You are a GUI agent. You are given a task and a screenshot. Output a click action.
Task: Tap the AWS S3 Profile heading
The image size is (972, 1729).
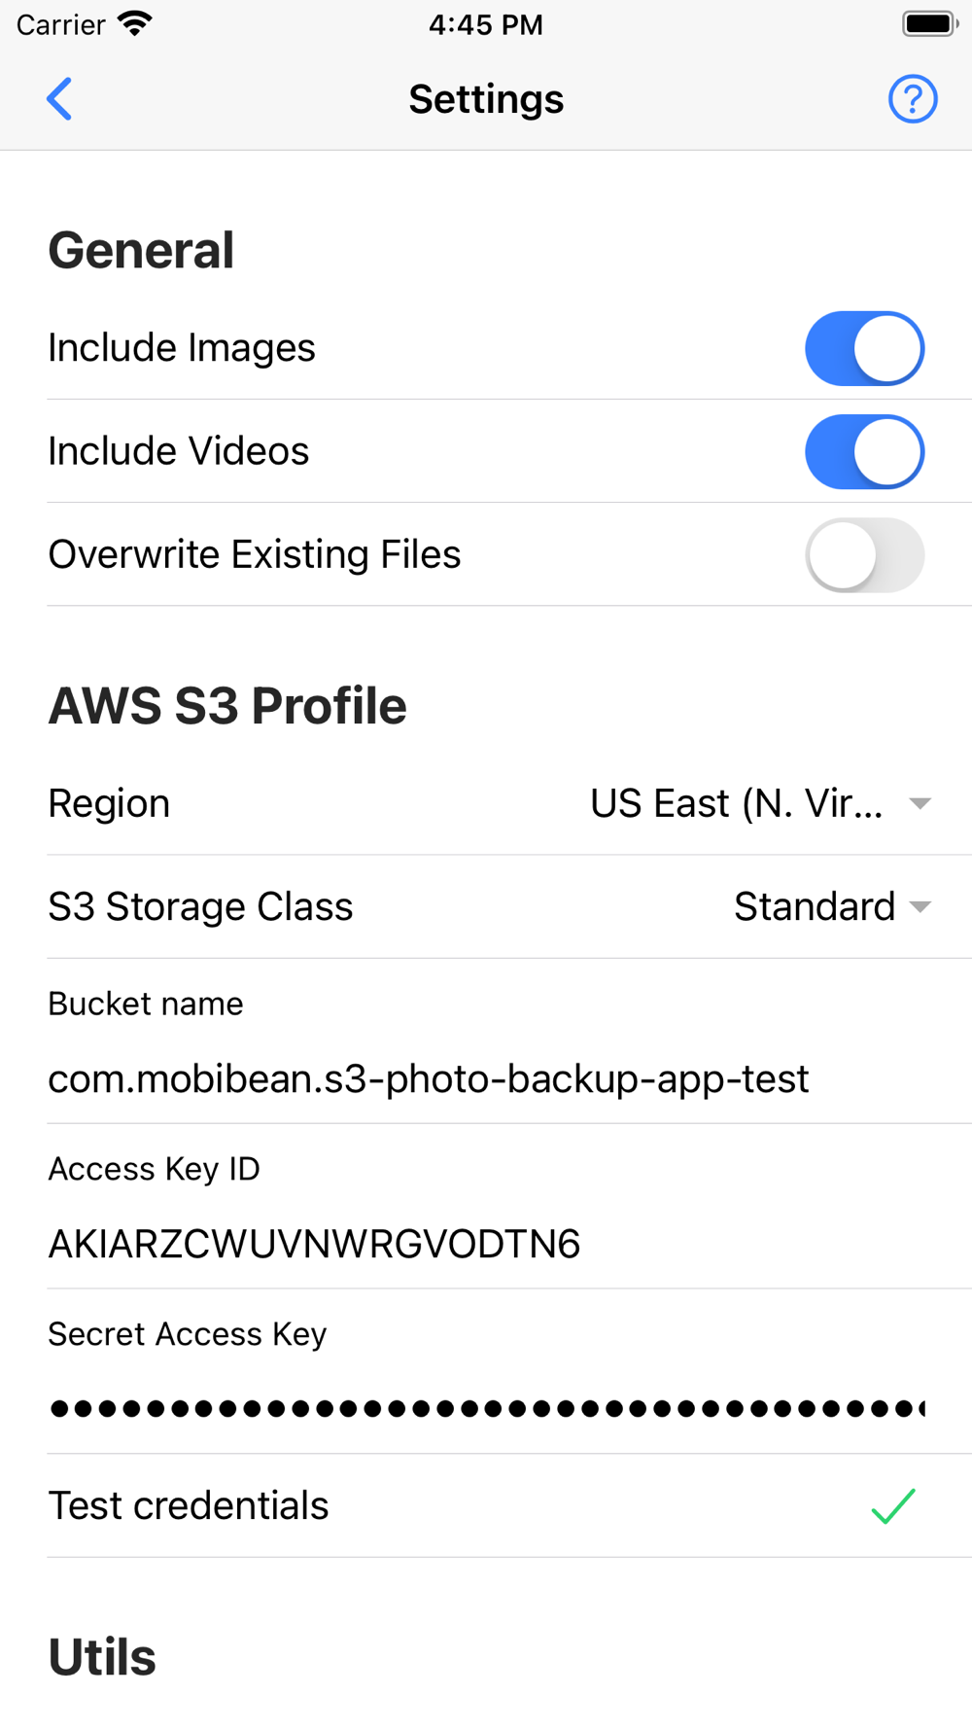coord(227,706)
